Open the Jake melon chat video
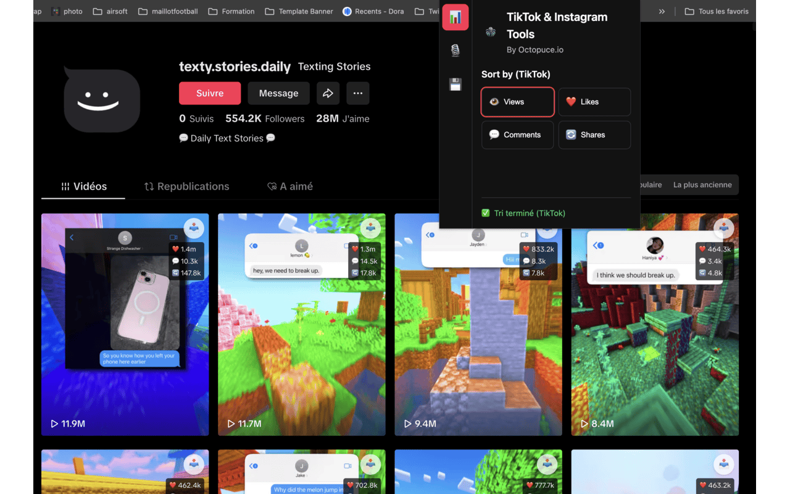 coord(302,472)
